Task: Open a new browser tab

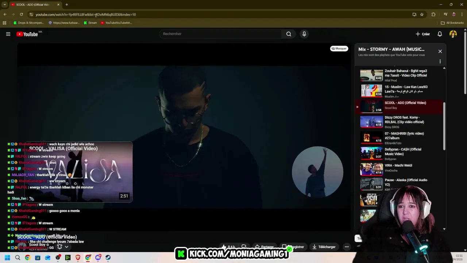Action: 66,5
